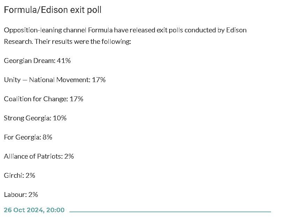Select the For Georgia: 8% line
285x223 pixels.
pyautogui.click(x=28, y=137)
